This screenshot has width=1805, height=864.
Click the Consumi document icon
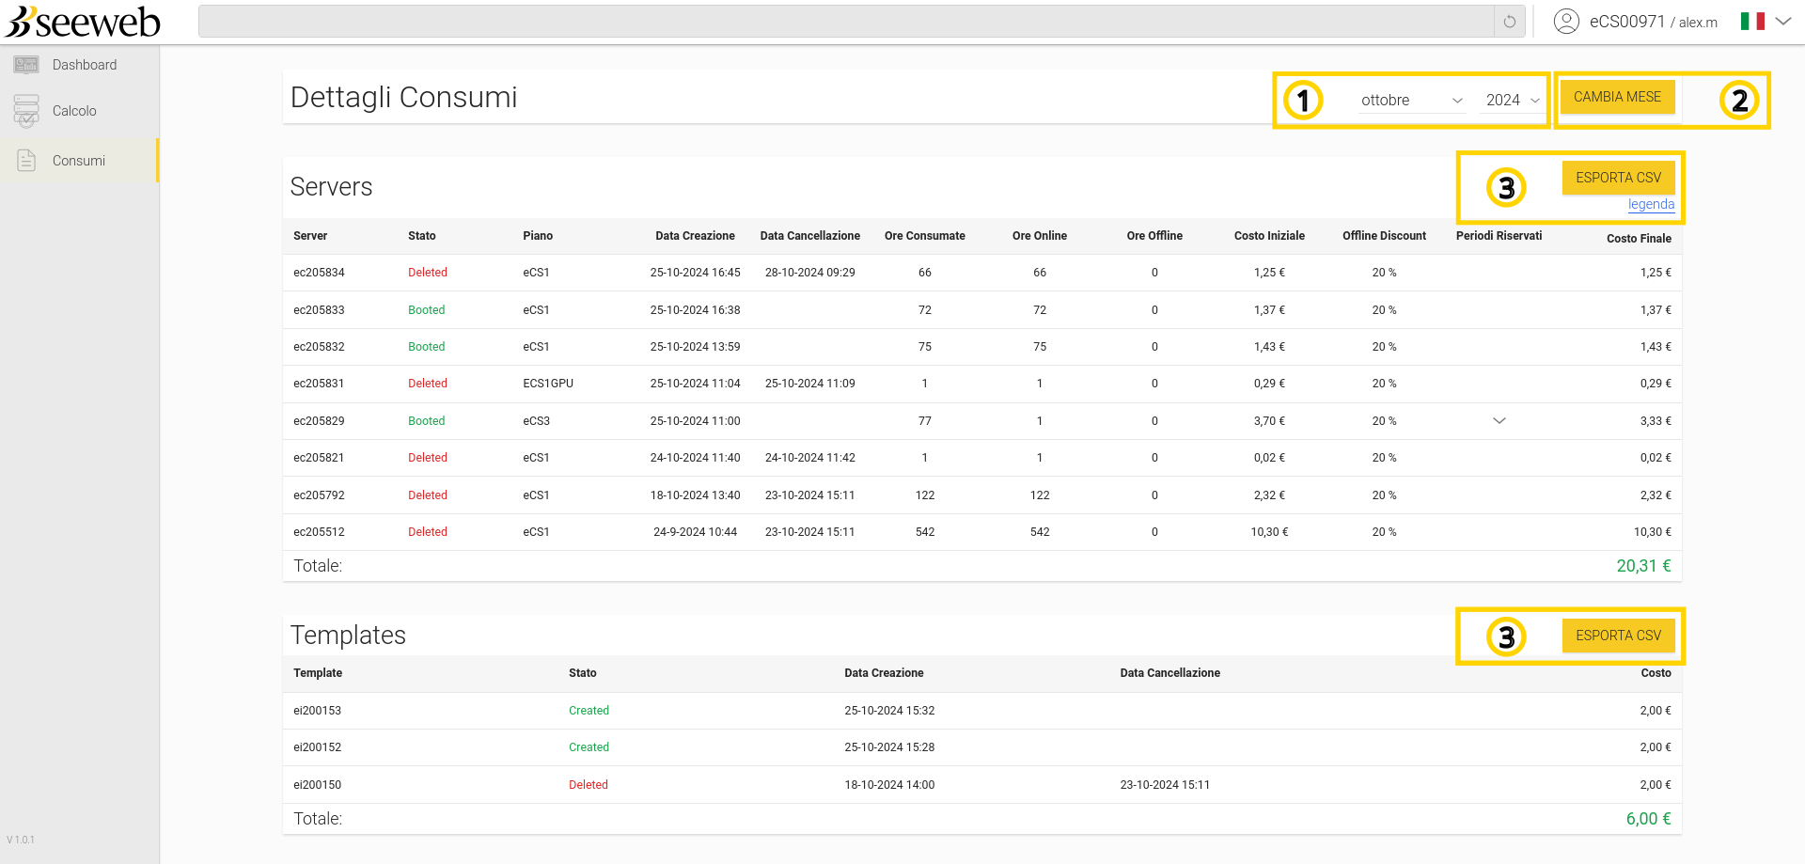tap(26, 161)
